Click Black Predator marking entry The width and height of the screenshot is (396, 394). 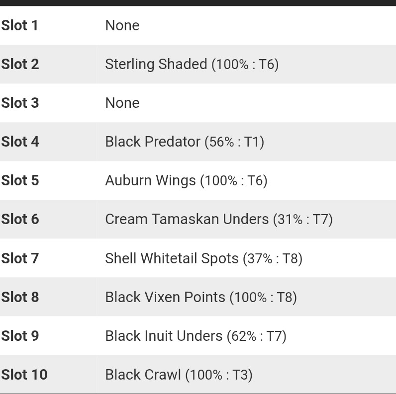185,142
